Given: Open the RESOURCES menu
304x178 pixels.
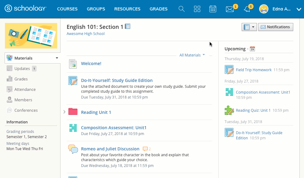Looking at the screenshot, I should (127, 9).
